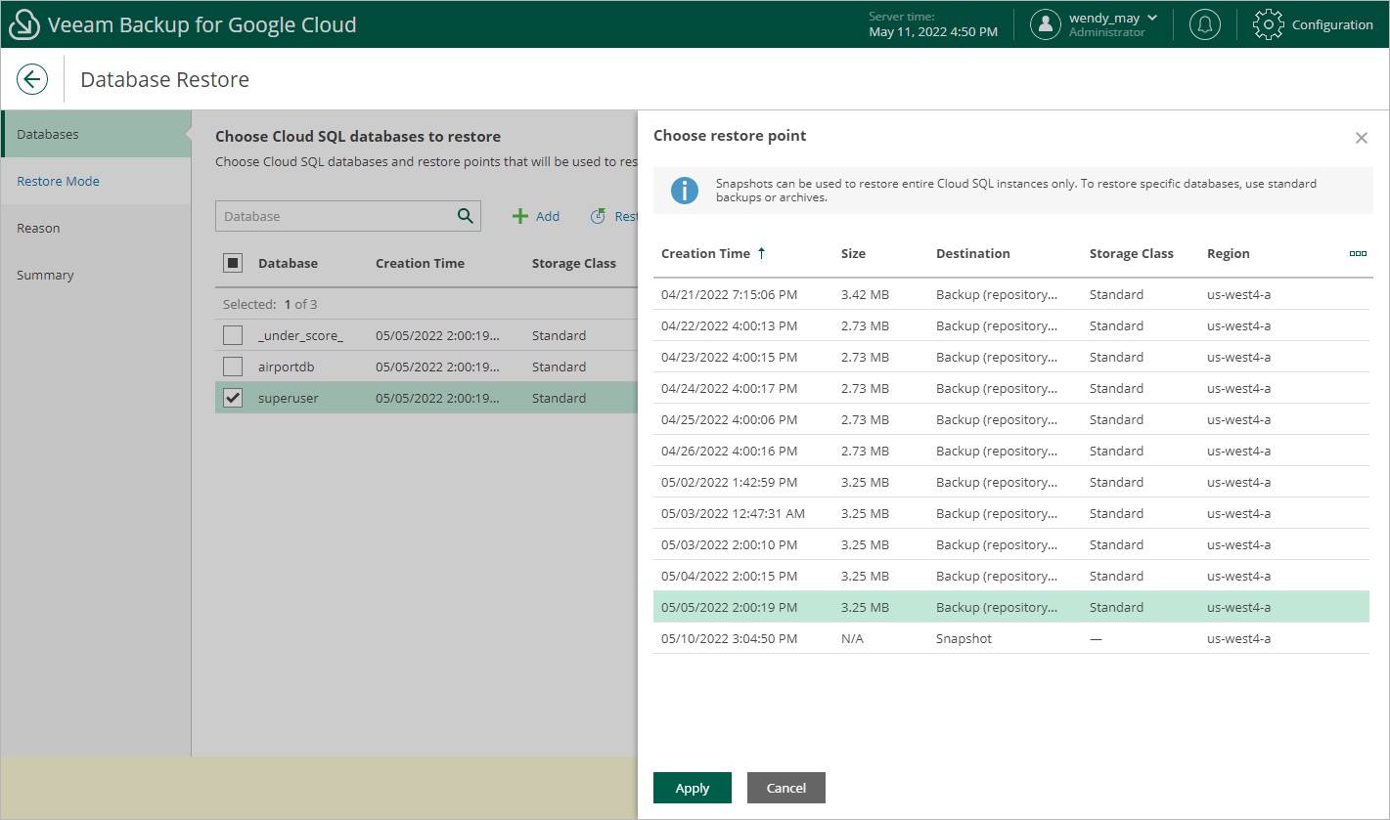Click the Cancel button
The height and width of the screenshot is (820, 1390).
pos(786,788)
